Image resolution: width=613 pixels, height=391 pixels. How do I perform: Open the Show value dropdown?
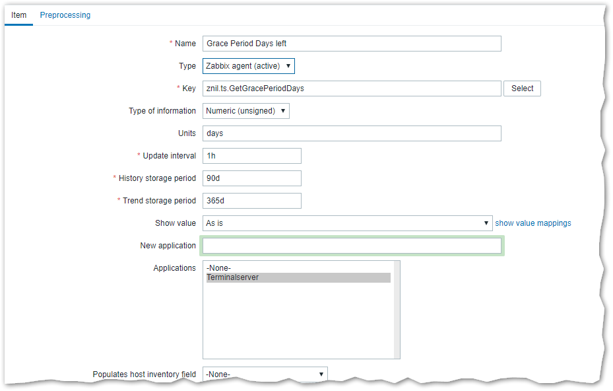(347, 223)
